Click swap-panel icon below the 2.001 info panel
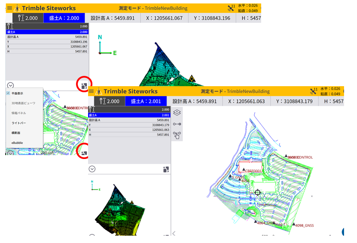The image size is (357, 243). coord(166,169)
